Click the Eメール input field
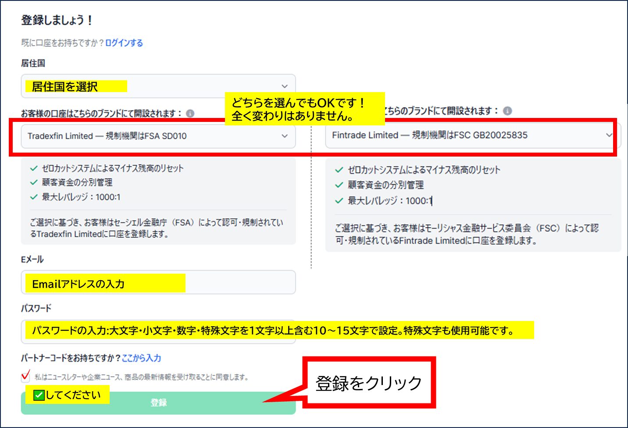 tap(158, 282)
